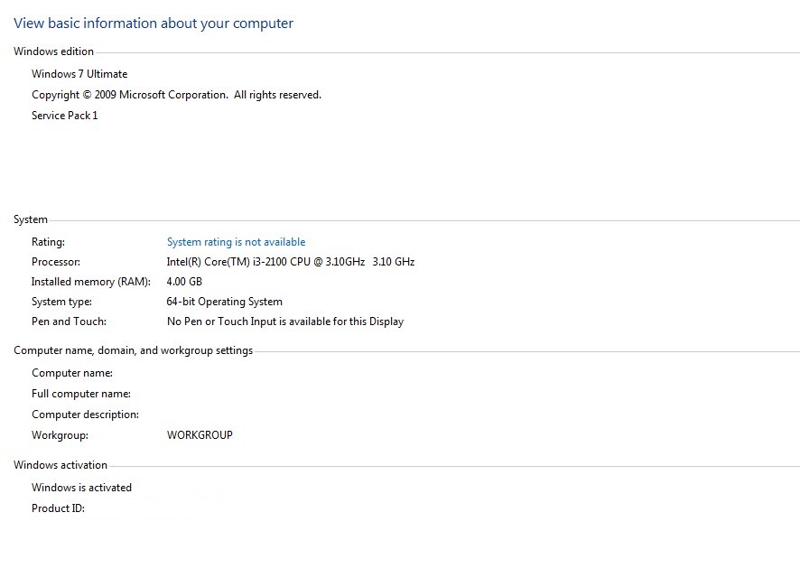The height and width of the screenshot is (587, 800).
Task: Click the 'System' section header
Action: (31, 219)
